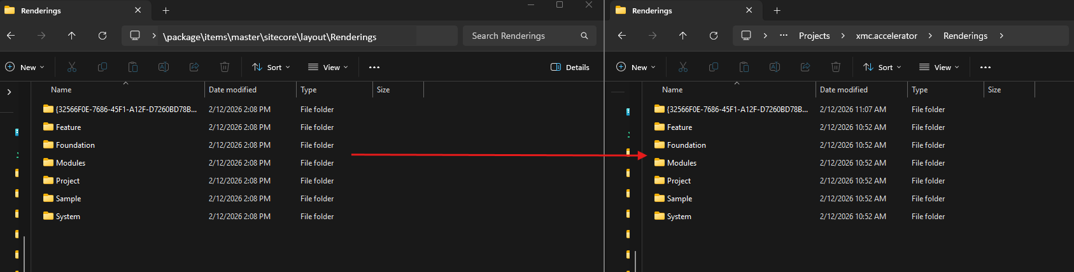Viewport: 1074px width, 272px height.
Task: Add new tab in left window
Action: pos(166,11)
